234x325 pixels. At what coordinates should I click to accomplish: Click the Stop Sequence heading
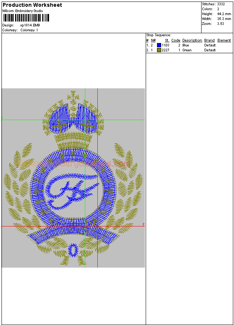[159, 35]
